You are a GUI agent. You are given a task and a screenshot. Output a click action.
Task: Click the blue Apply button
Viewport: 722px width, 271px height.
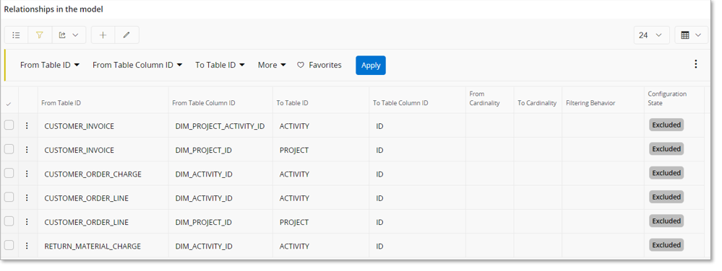371,65
